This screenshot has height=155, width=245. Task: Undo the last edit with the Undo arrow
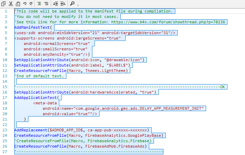[x=25, y=3]
